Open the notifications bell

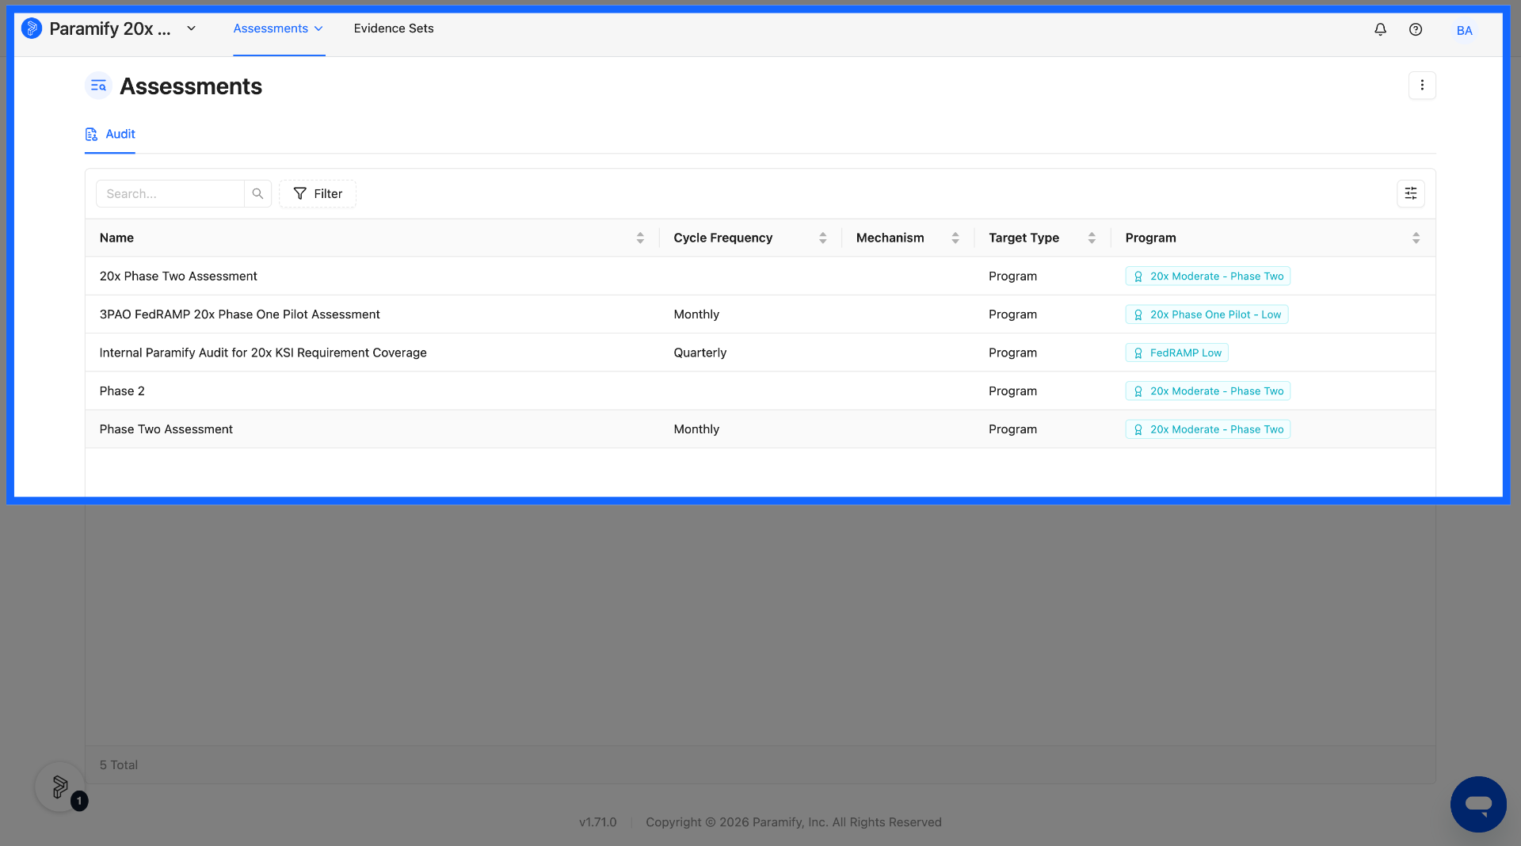click(1380, 29)
